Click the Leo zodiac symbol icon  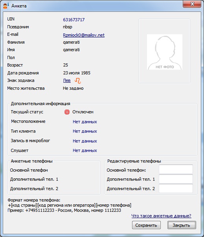(78, 81)
